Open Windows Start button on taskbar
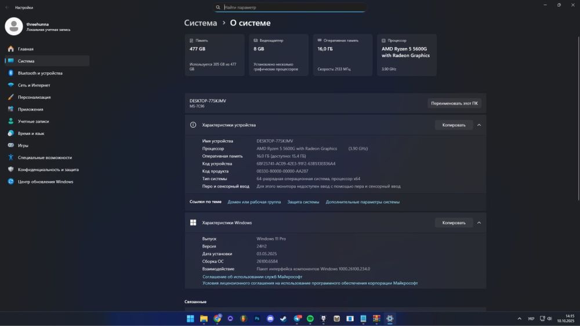Viewport: 580px width, 326px height. coord(190,318)
